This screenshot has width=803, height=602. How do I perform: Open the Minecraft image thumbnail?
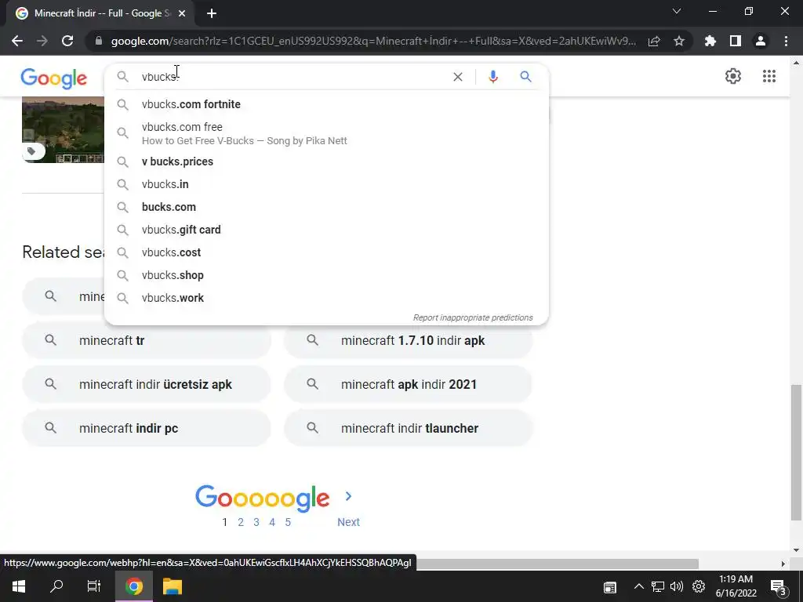(63, 129)
